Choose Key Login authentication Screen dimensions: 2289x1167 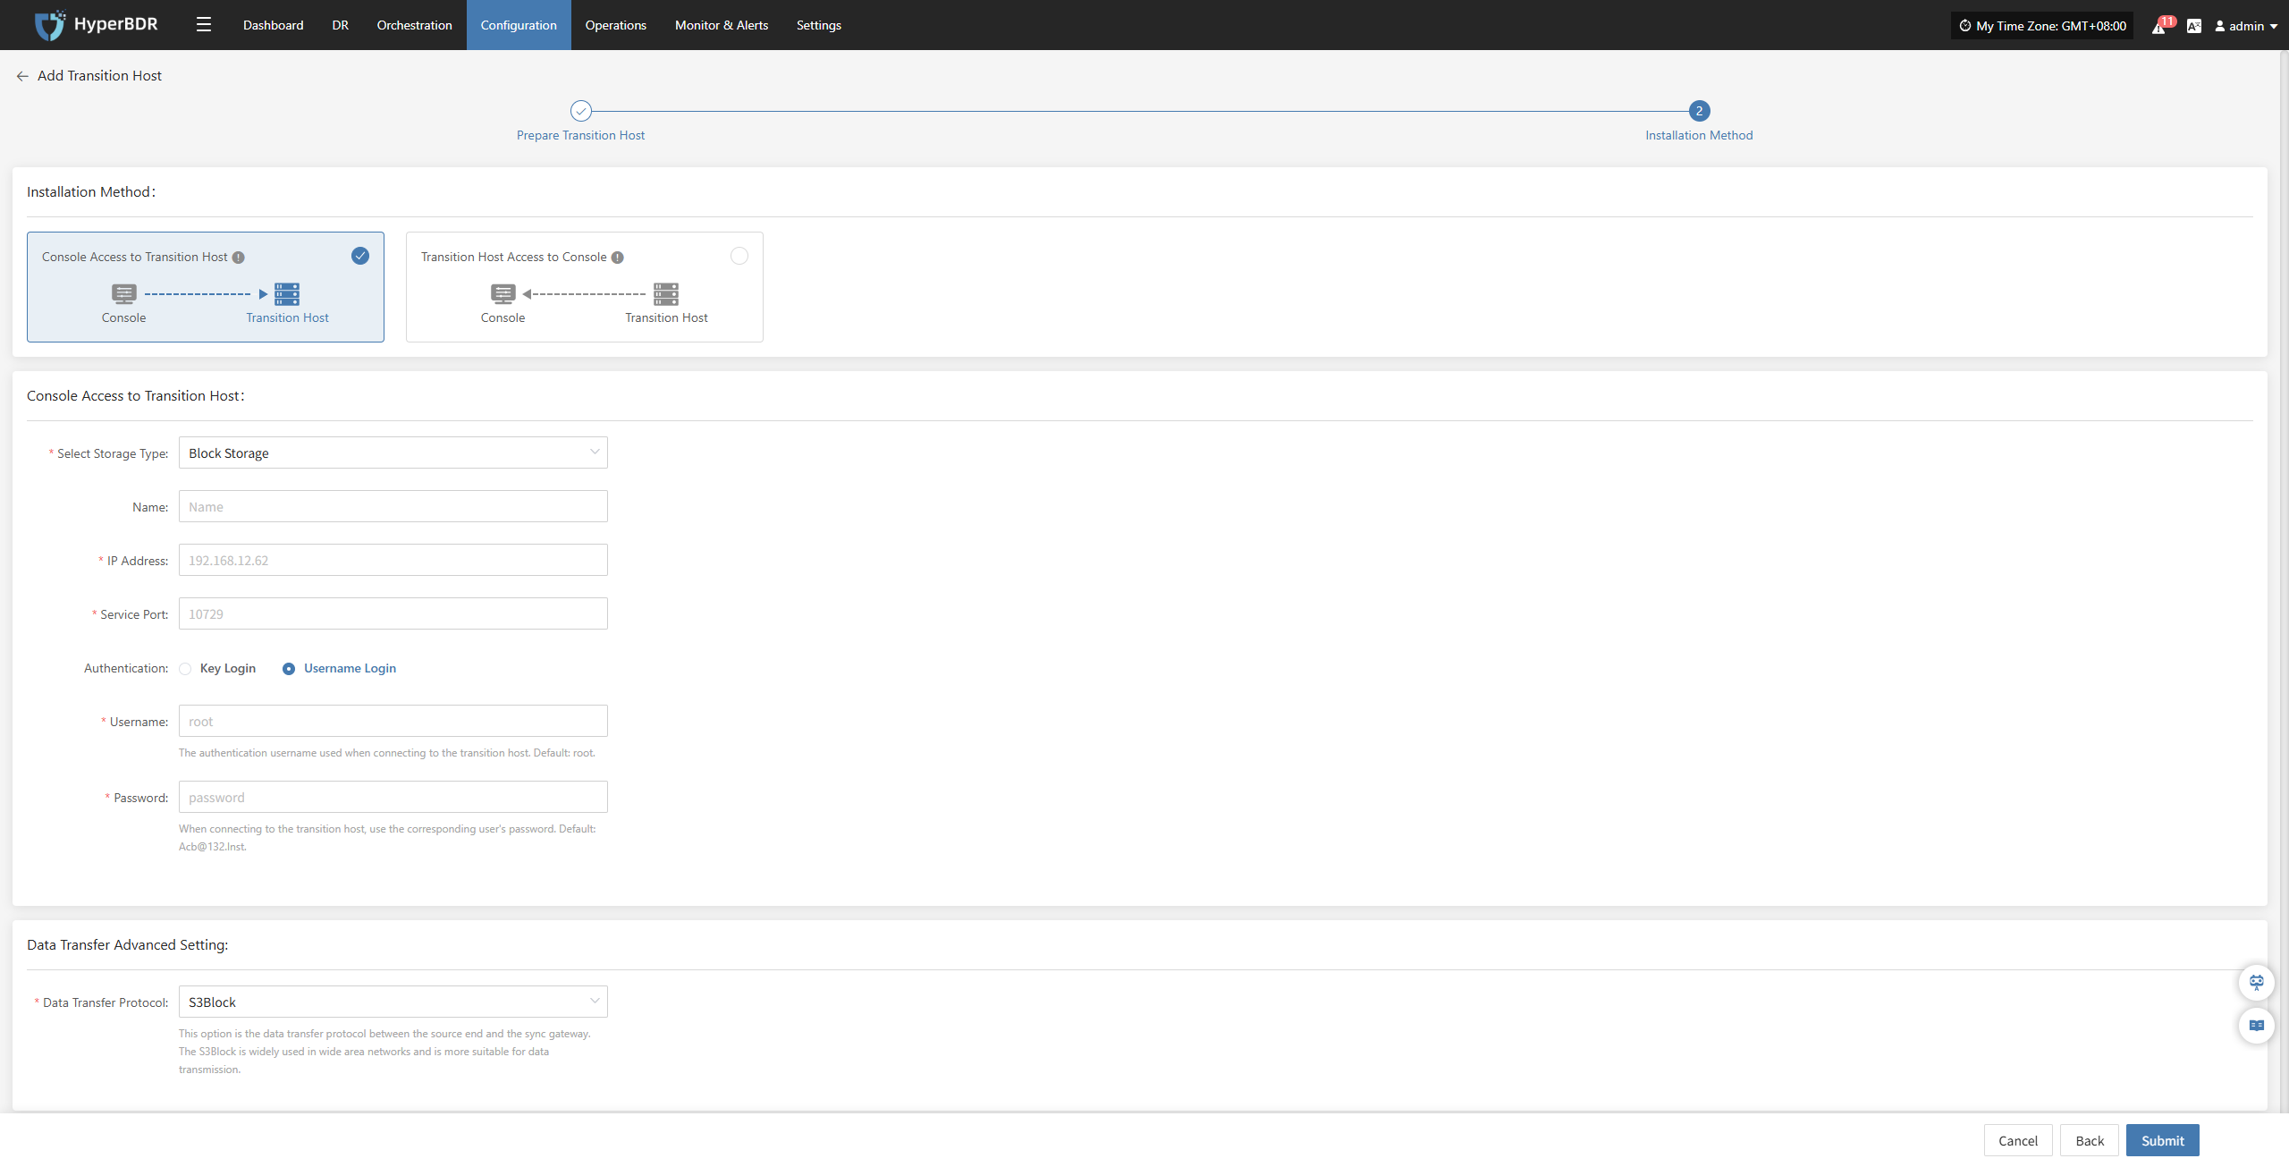[186, 669]
